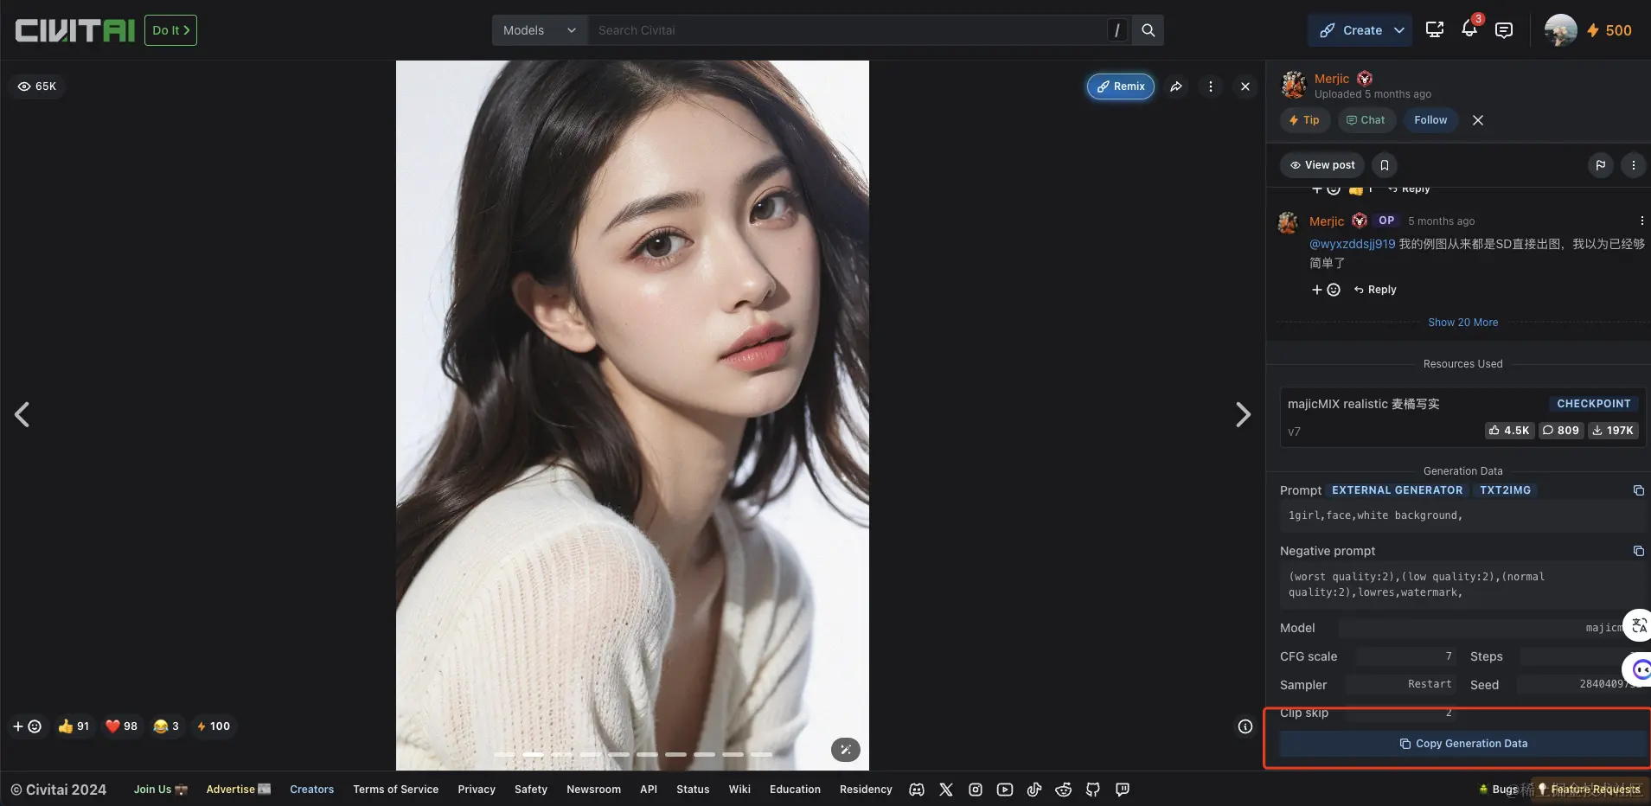Viewport: 1651px width, 806px height.
Task: Toggle the thumbs up reaction on the image
Action: (74, 726)
